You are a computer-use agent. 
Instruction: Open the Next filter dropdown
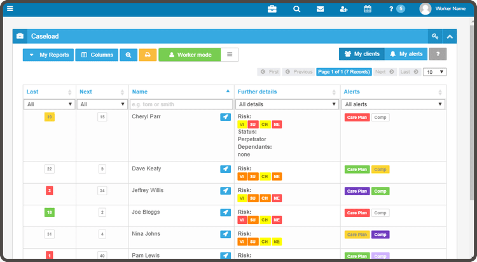[x=102, y=104]
